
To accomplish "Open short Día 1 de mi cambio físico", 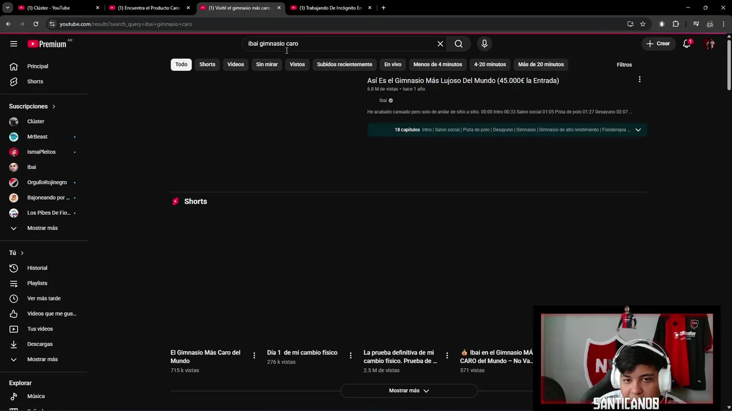I will tap(302, 353).
